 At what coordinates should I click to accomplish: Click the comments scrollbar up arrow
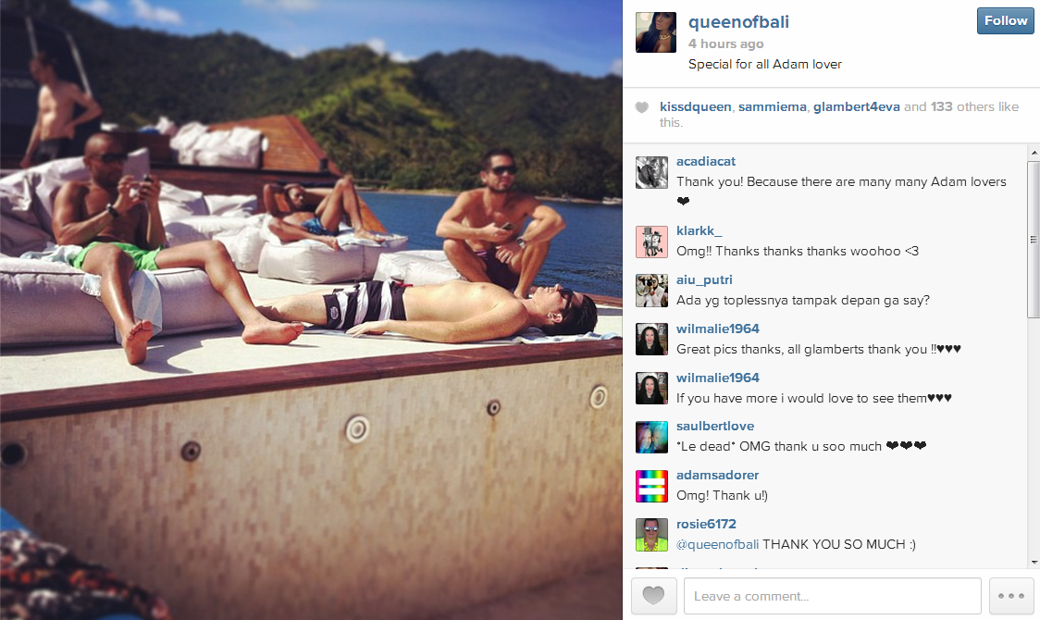coord(1034,154)
